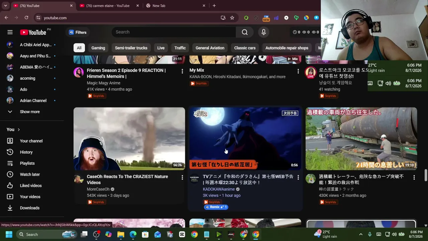
Task: Select the Live filter chip
Action: [x=161, y=48]
